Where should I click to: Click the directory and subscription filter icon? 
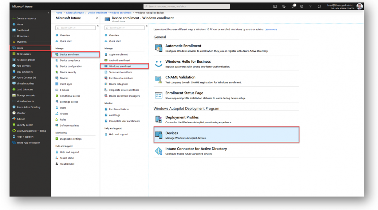(x=284, y=7)
